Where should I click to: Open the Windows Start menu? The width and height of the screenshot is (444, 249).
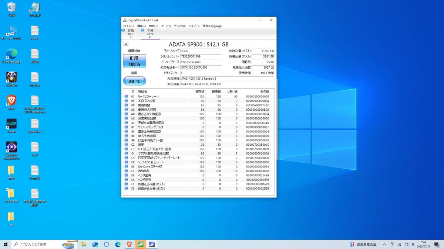point(6,244)
